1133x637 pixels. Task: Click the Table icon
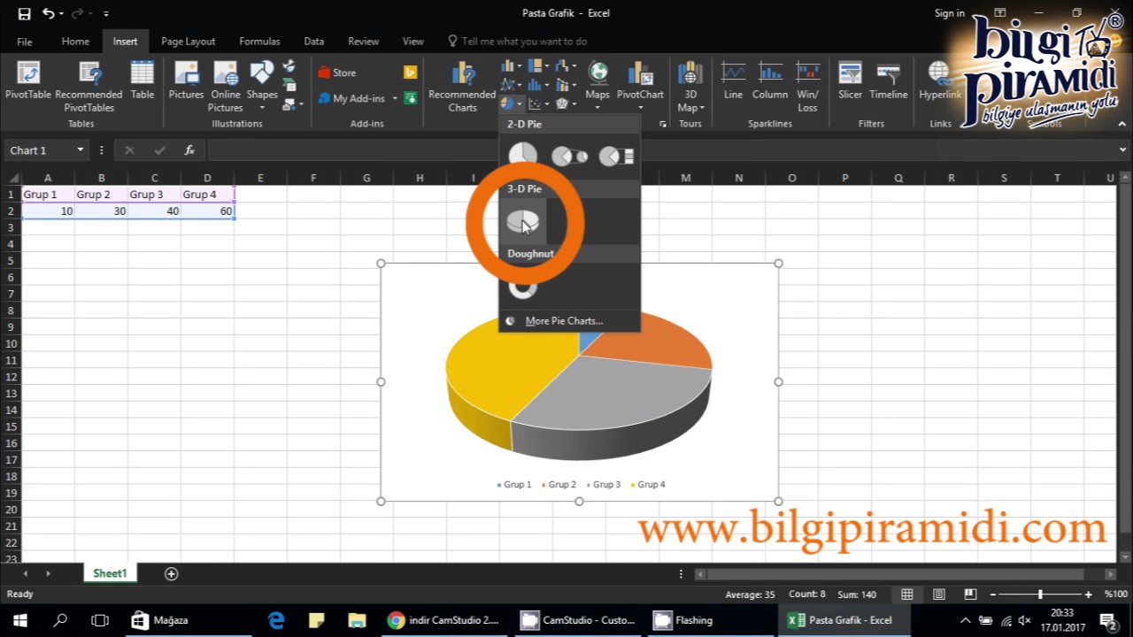tap(143, 81)
